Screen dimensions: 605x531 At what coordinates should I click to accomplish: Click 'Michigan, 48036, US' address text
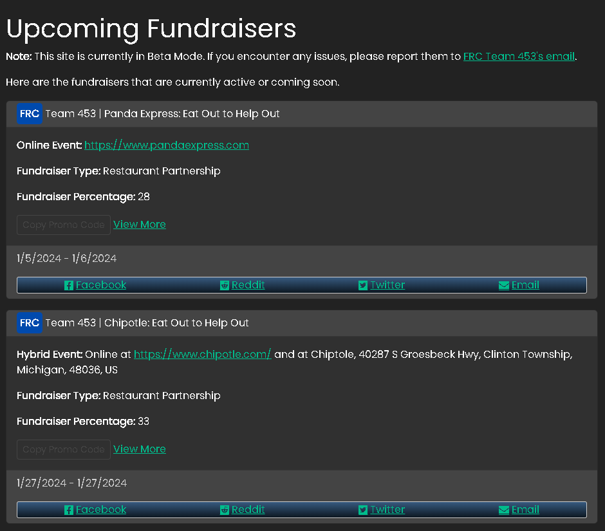[x=67, y=369]
